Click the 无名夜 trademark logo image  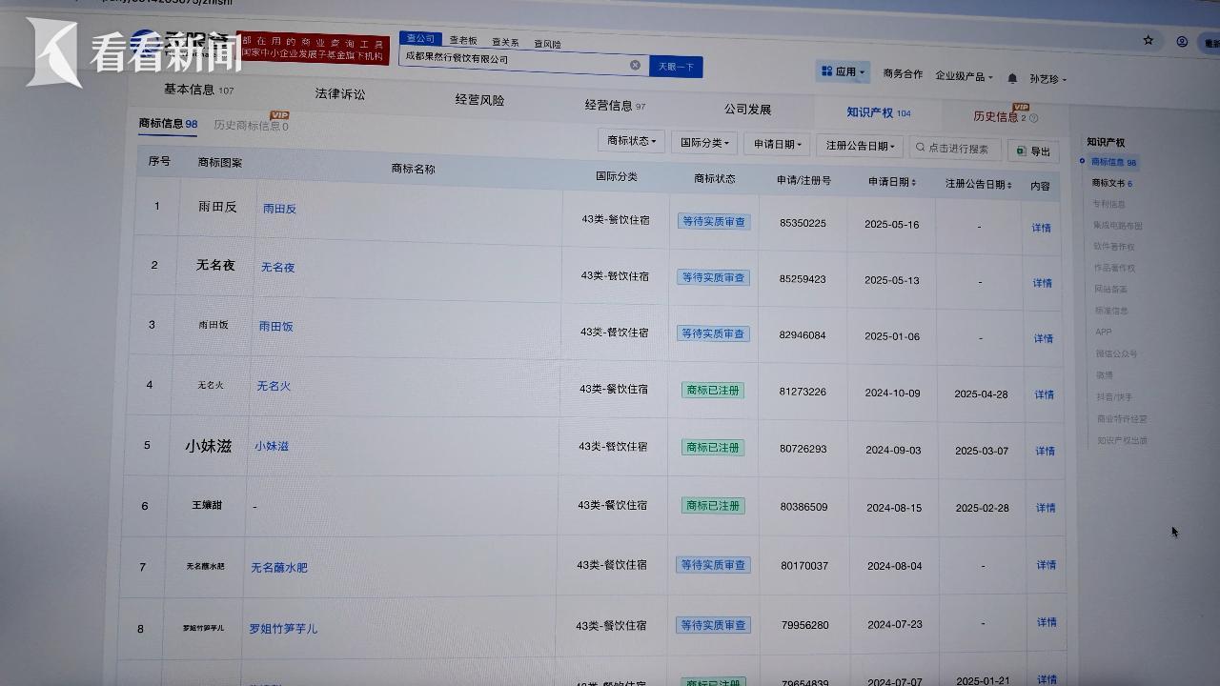click(x=215, y=265)
